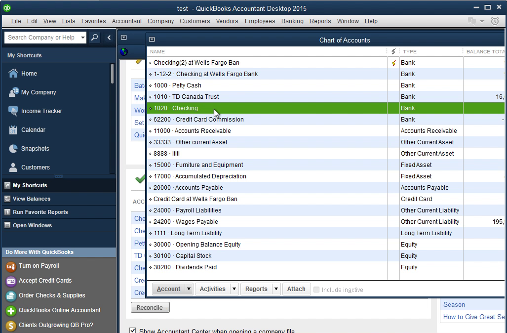Open the Accountant menu
Screen dimensions: 507x333
click(127, 21)
